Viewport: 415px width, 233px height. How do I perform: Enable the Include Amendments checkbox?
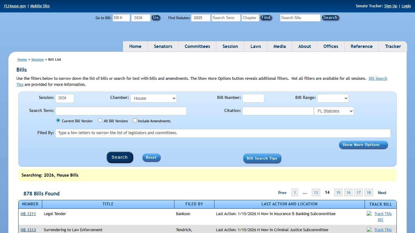(x=135, y=120)
